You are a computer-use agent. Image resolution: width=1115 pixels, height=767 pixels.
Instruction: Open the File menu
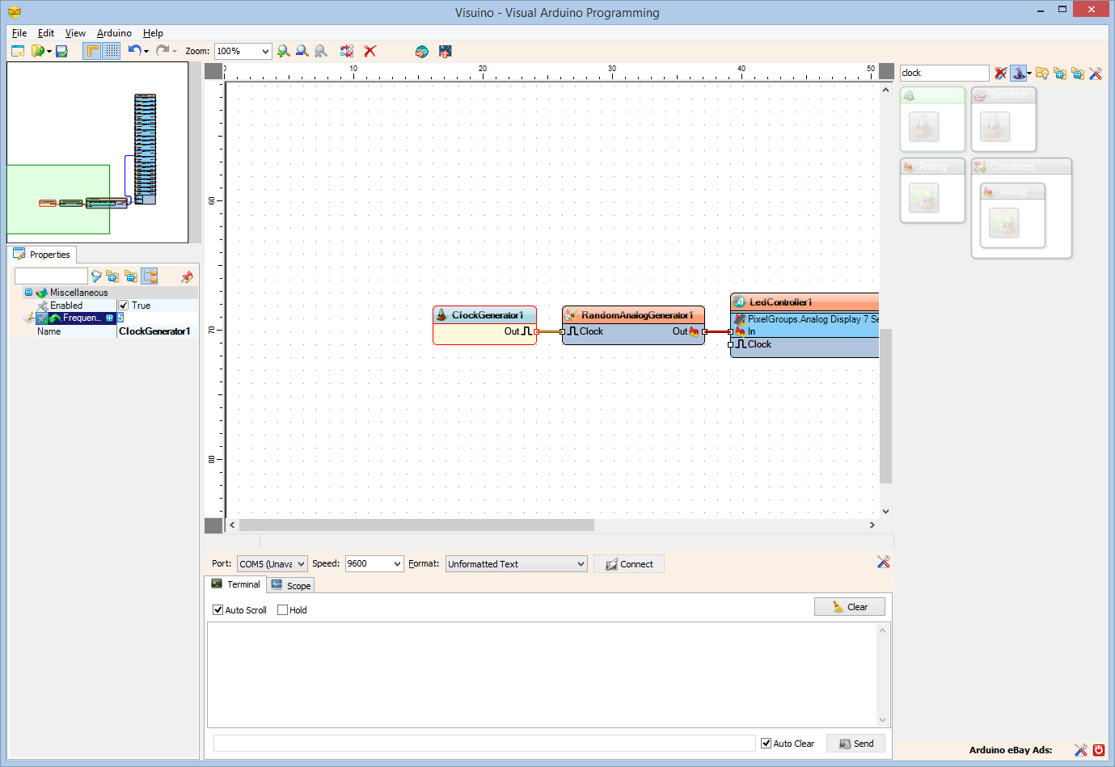click(x=19, y=33)
